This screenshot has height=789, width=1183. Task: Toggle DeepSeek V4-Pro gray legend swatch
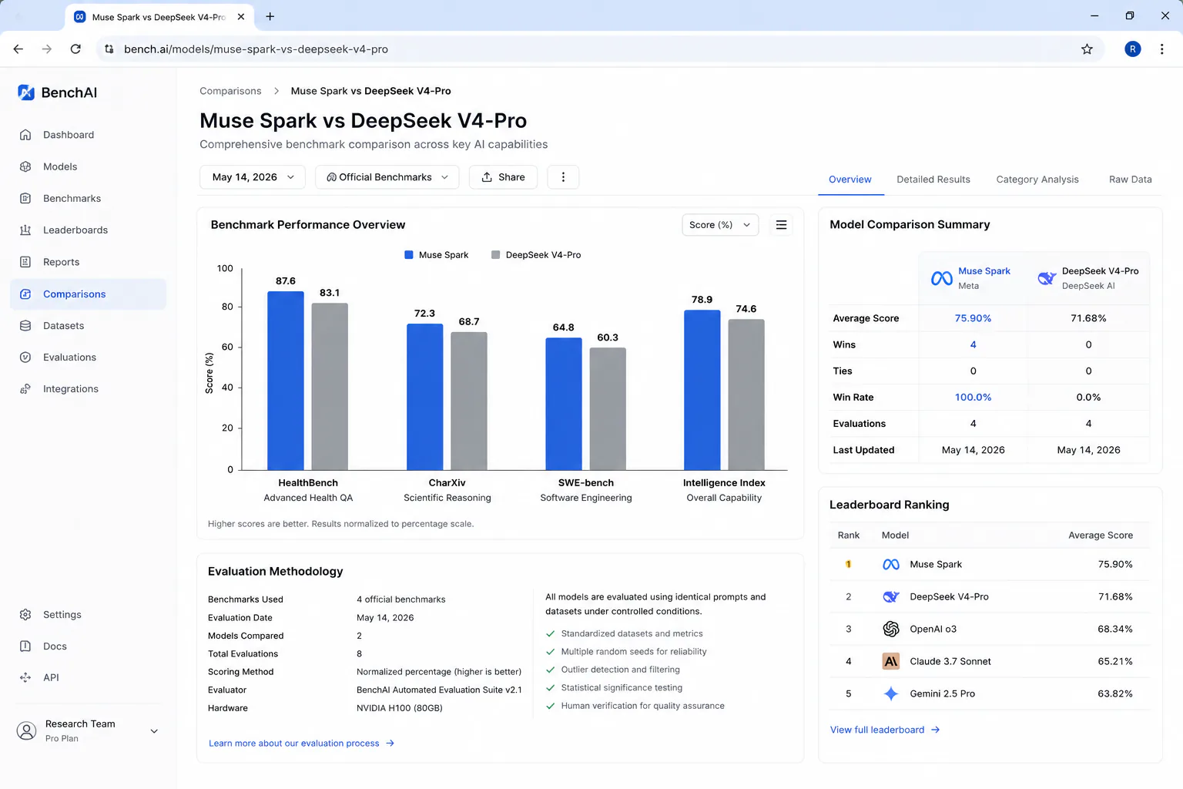click(496, 255)
